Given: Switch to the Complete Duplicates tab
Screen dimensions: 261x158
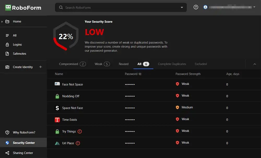Looking at the screenshot, I should [x=172, y=64].
